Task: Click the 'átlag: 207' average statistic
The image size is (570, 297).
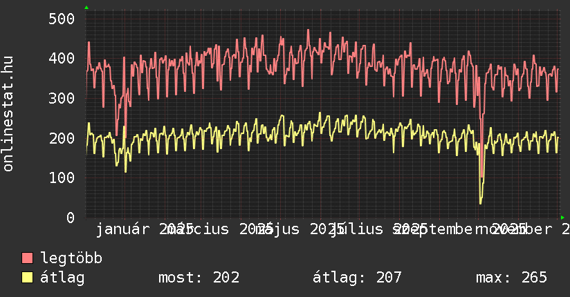Action: coord(357,278)
